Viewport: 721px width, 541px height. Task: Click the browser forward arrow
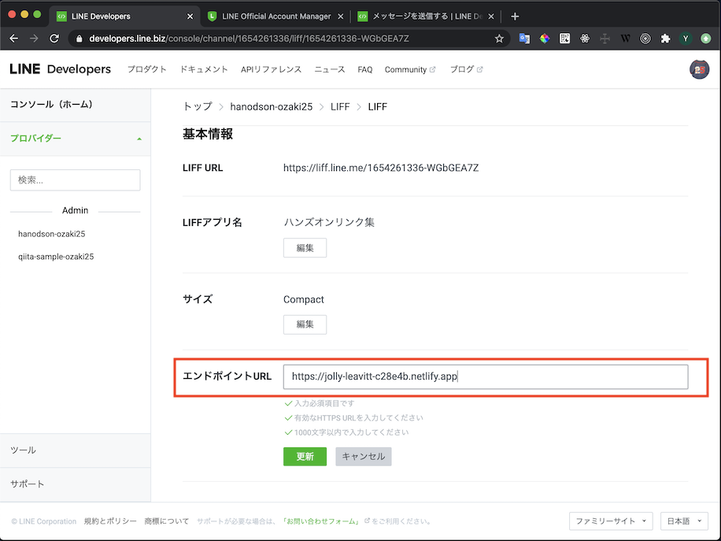34,39
